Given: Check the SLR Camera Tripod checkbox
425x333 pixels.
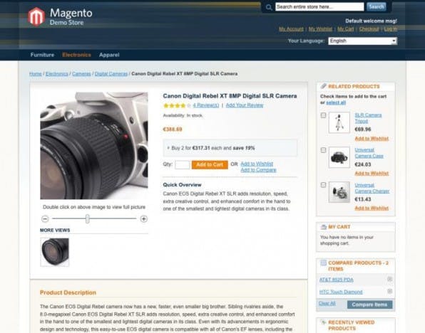Looking at the screenshot, I should pos(323,115).
